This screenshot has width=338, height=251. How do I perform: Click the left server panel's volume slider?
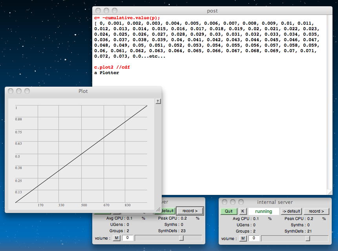[x=181, y=238]
